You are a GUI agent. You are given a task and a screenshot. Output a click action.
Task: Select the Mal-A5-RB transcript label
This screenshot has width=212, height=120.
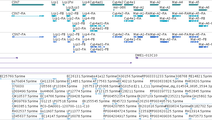point(197,18)
